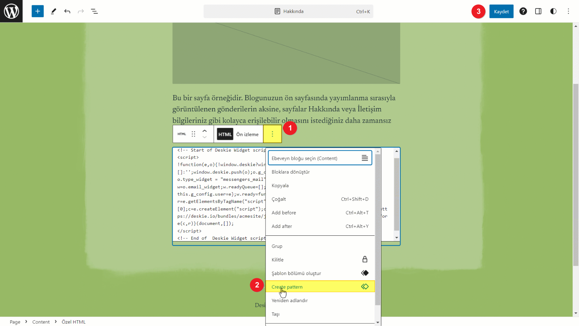Choose Çoğalt menu entry
579x326 pixels.
(x=320, y=199)
